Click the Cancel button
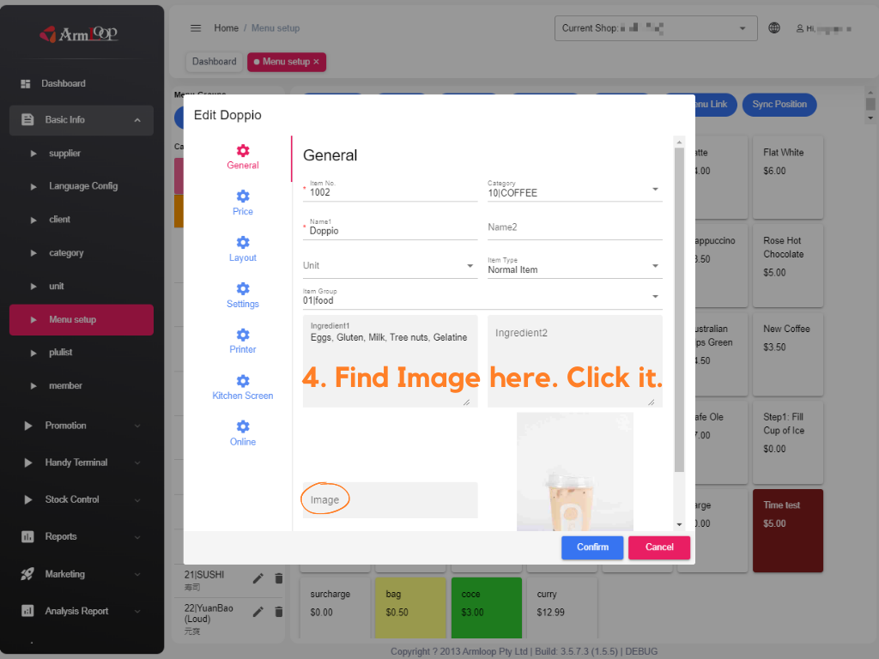The width and height of the screenshot is (879, 659). point(659,547)
